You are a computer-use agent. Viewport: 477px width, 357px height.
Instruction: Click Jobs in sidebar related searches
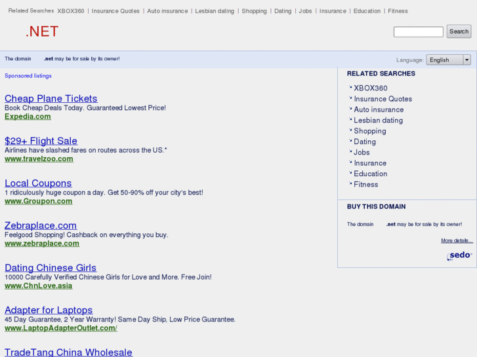point(362,152)
